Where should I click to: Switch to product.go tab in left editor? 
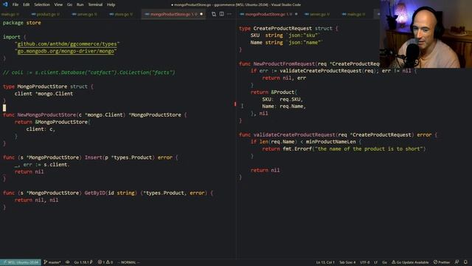[46, 14]
